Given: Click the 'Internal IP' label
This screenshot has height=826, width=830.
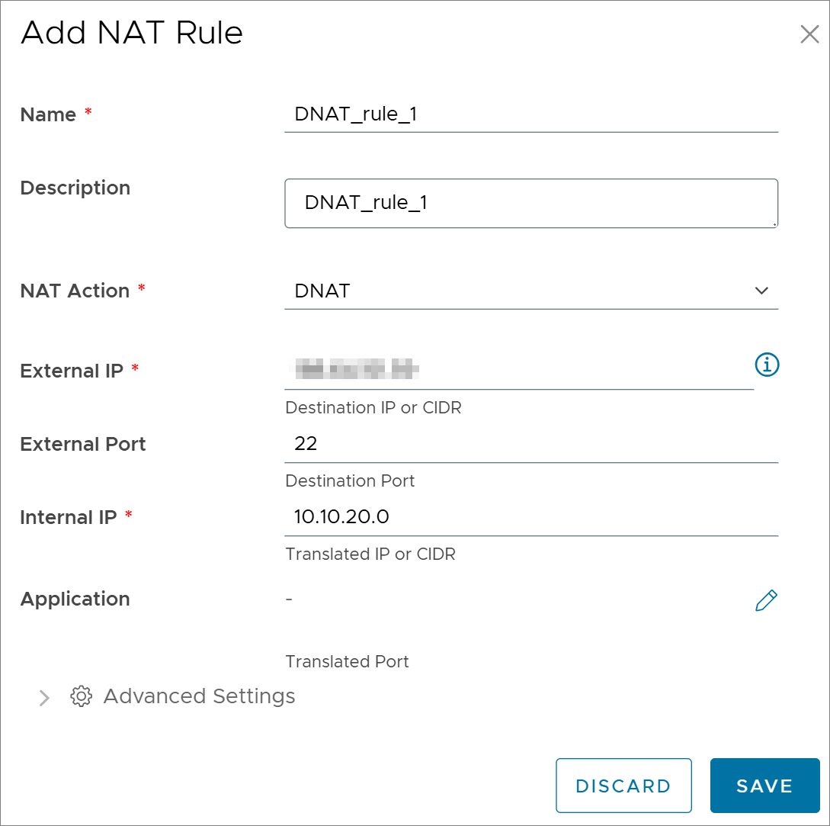Looking at the screenshot, I should 69,517.
